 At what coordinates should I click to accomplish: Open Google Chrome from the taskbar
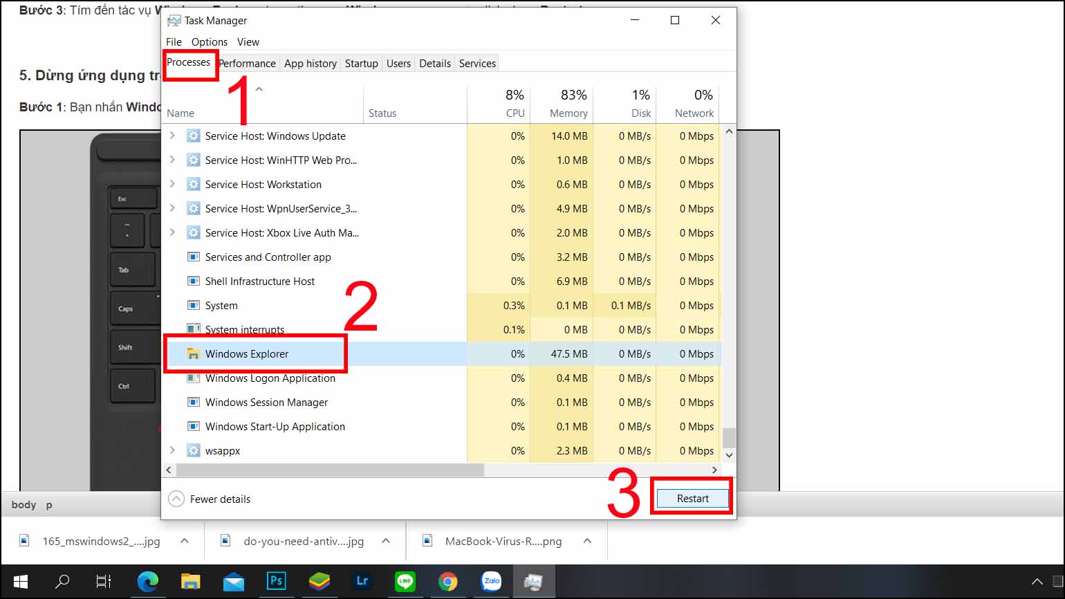(x=448, y=582)
